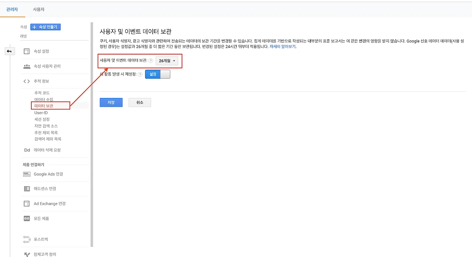
Task: Open 추천 제외 목록 submenu item
Action: tap(46, 133)
